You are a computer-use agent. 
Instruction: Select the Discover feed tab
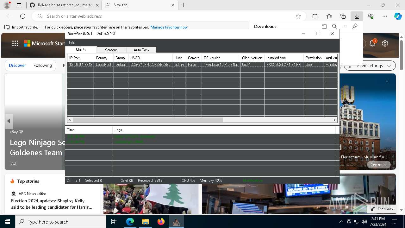[x=17, y=65]
